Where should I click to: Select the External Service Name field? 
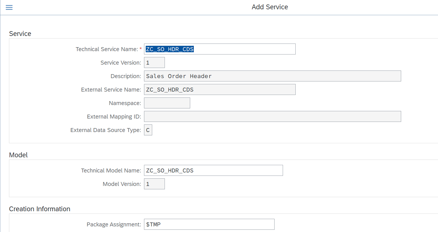click(219, 89)
